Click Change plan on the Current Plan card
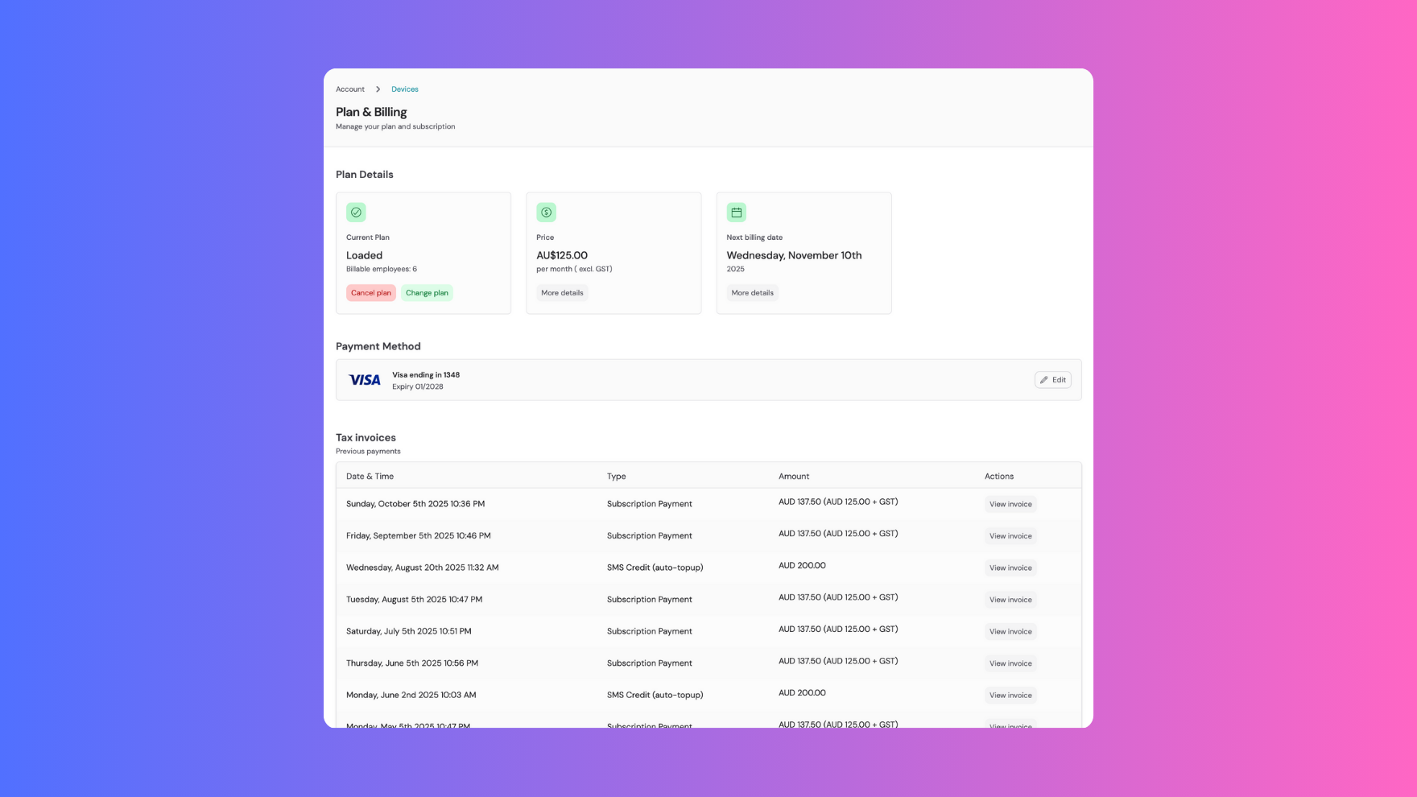Screen dimensions: 1417x797 (x=427, y=292)
